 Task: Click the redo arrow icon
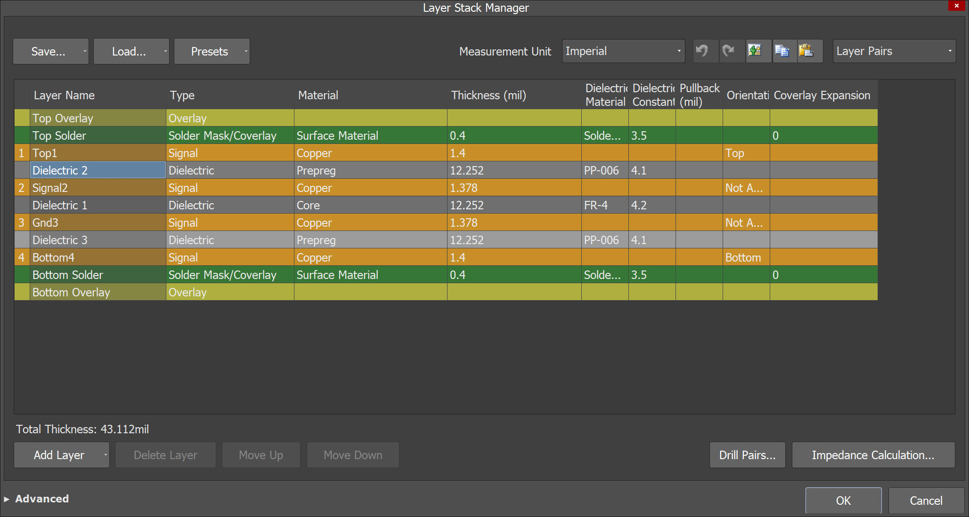click(729, 51)
